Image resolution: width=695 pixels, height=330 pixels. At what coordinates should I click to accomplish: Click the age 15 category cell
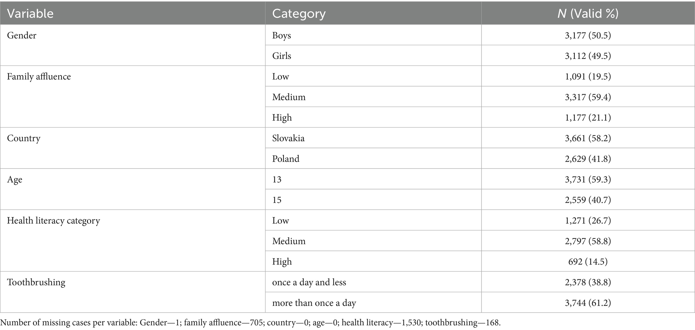pyautogui.click(x=277, y=200)
